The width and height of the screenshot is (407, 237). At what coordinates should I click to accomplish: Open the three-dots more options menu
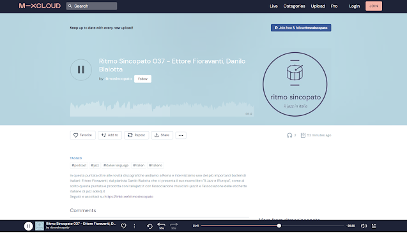pyautogui.click(x=181, y=135)
